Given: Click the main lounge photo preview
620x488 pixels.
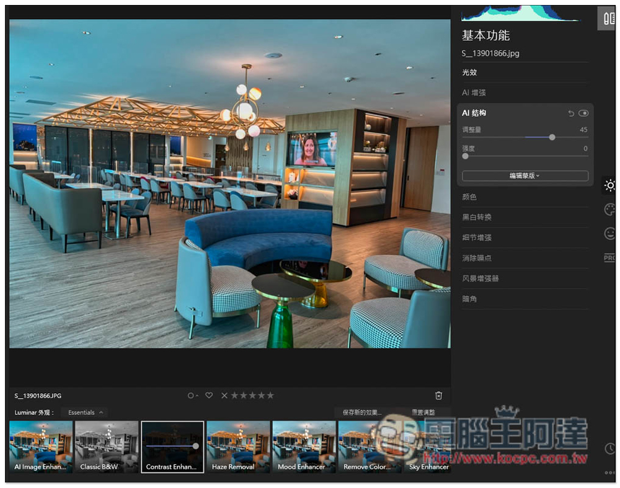Looking at the screenshot, I should (230, 184).
